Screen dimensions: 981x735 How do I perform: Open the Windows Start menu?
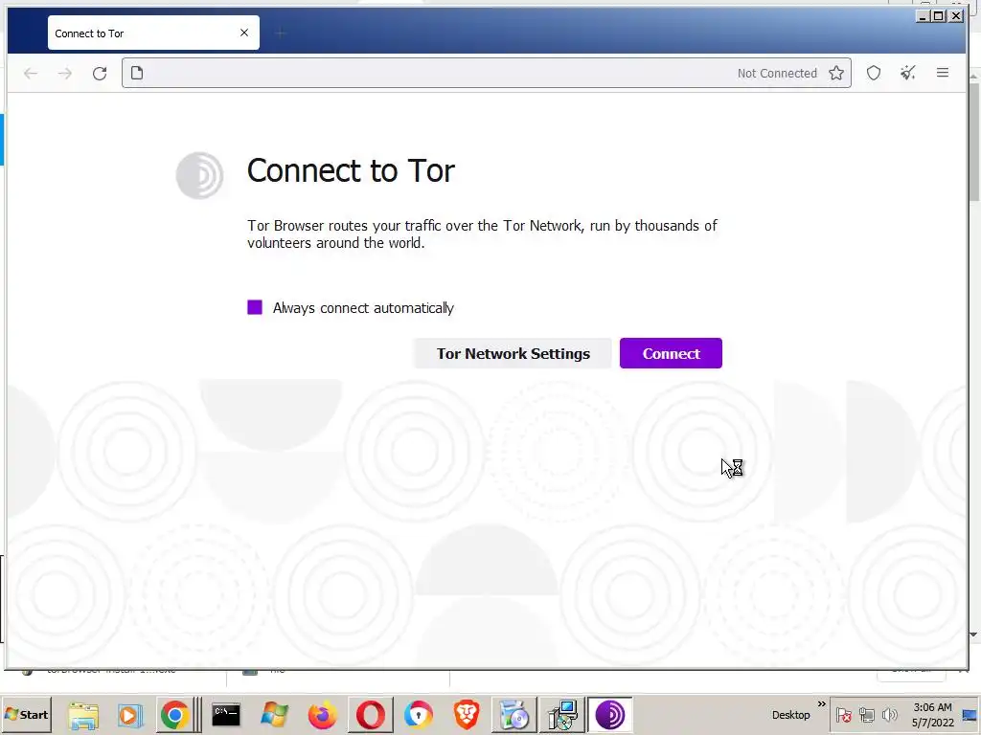26,714
